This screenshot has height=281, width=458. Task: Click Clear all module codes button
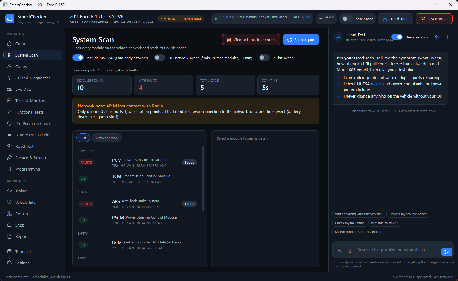(x=251, y=40)
